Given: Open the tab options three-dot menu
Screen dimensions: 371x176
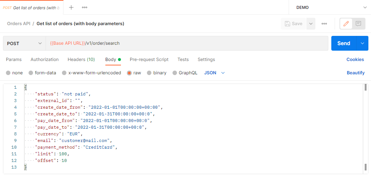Looking at the screenshot, I should click(85, 7).
